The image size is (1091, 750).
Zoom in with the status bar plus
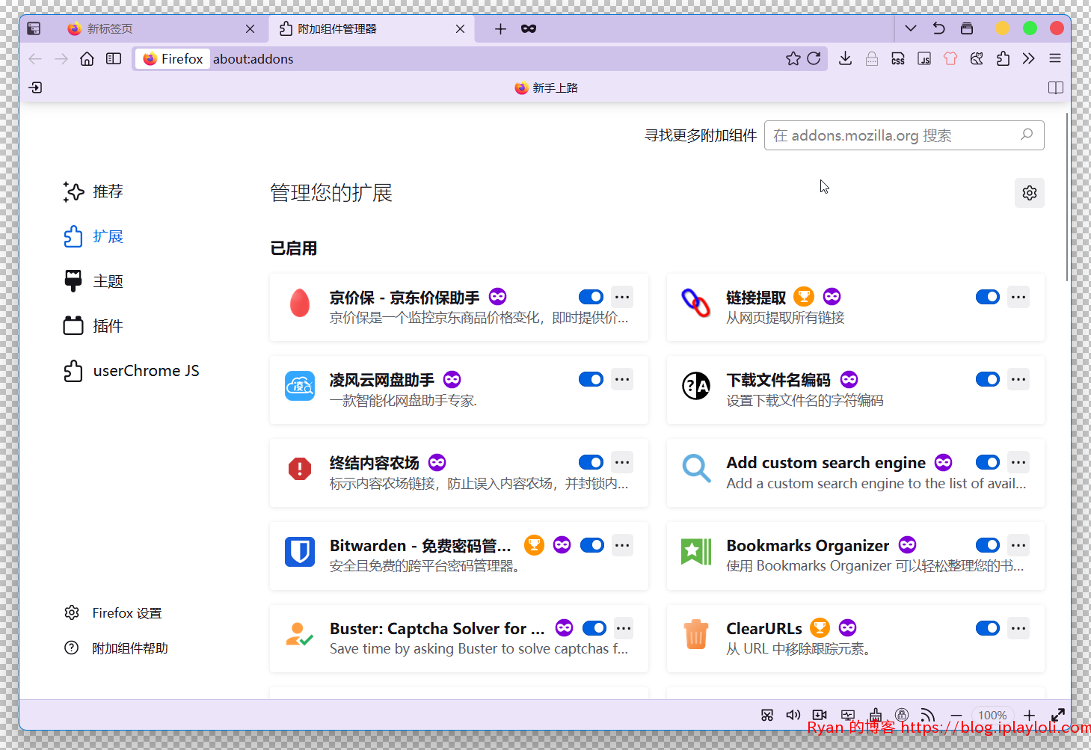point(1030,716)
